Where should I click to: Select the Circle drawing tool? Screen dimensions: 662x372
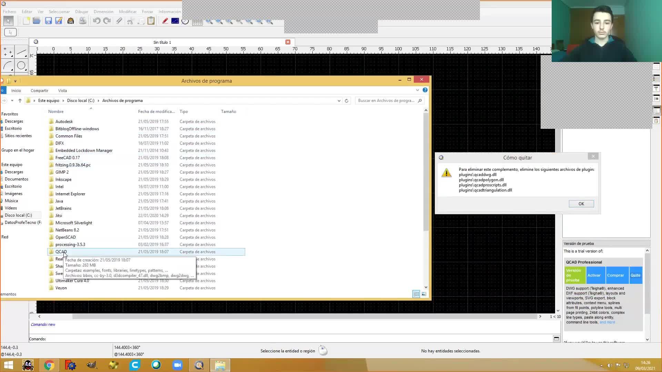21,65
